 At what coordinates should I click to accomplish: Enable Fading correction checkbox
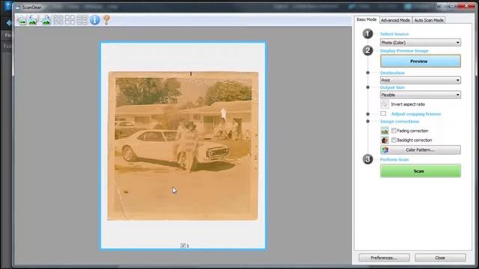point(394,131)
